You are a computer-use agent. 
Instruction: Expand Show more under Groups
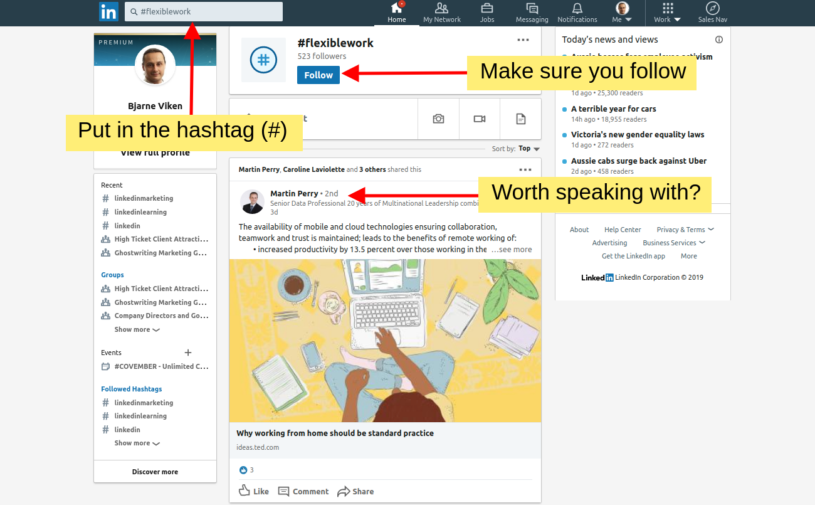pos(137,329)
